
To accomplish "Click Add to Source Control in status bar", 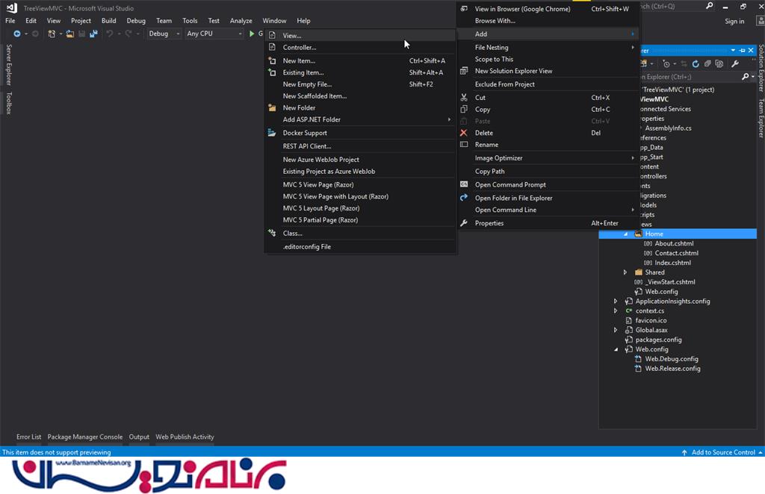I will coord(722,452).
